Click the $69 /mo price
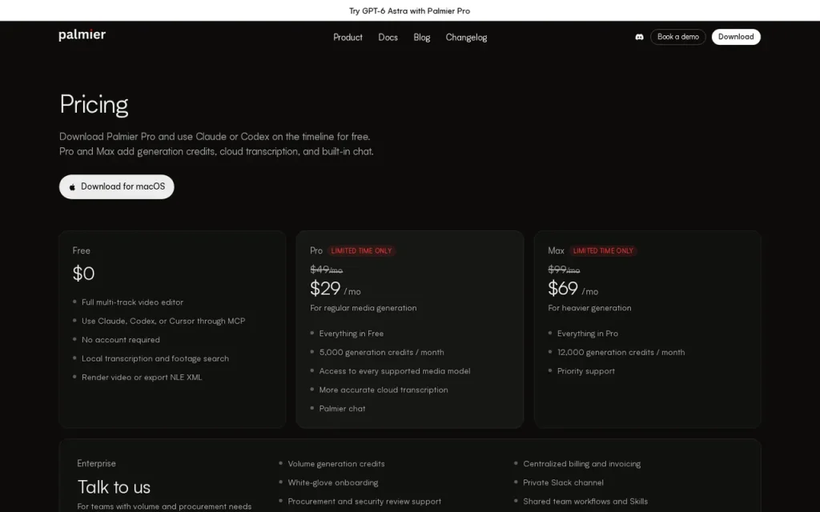This screenshot has height=512, width=820. [x=573, y=288]
